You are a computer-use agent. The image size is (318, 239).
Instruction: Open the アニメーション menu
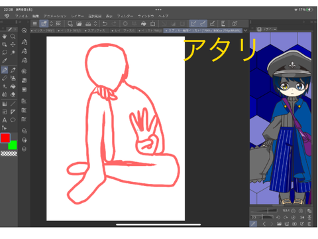point(55,16)
